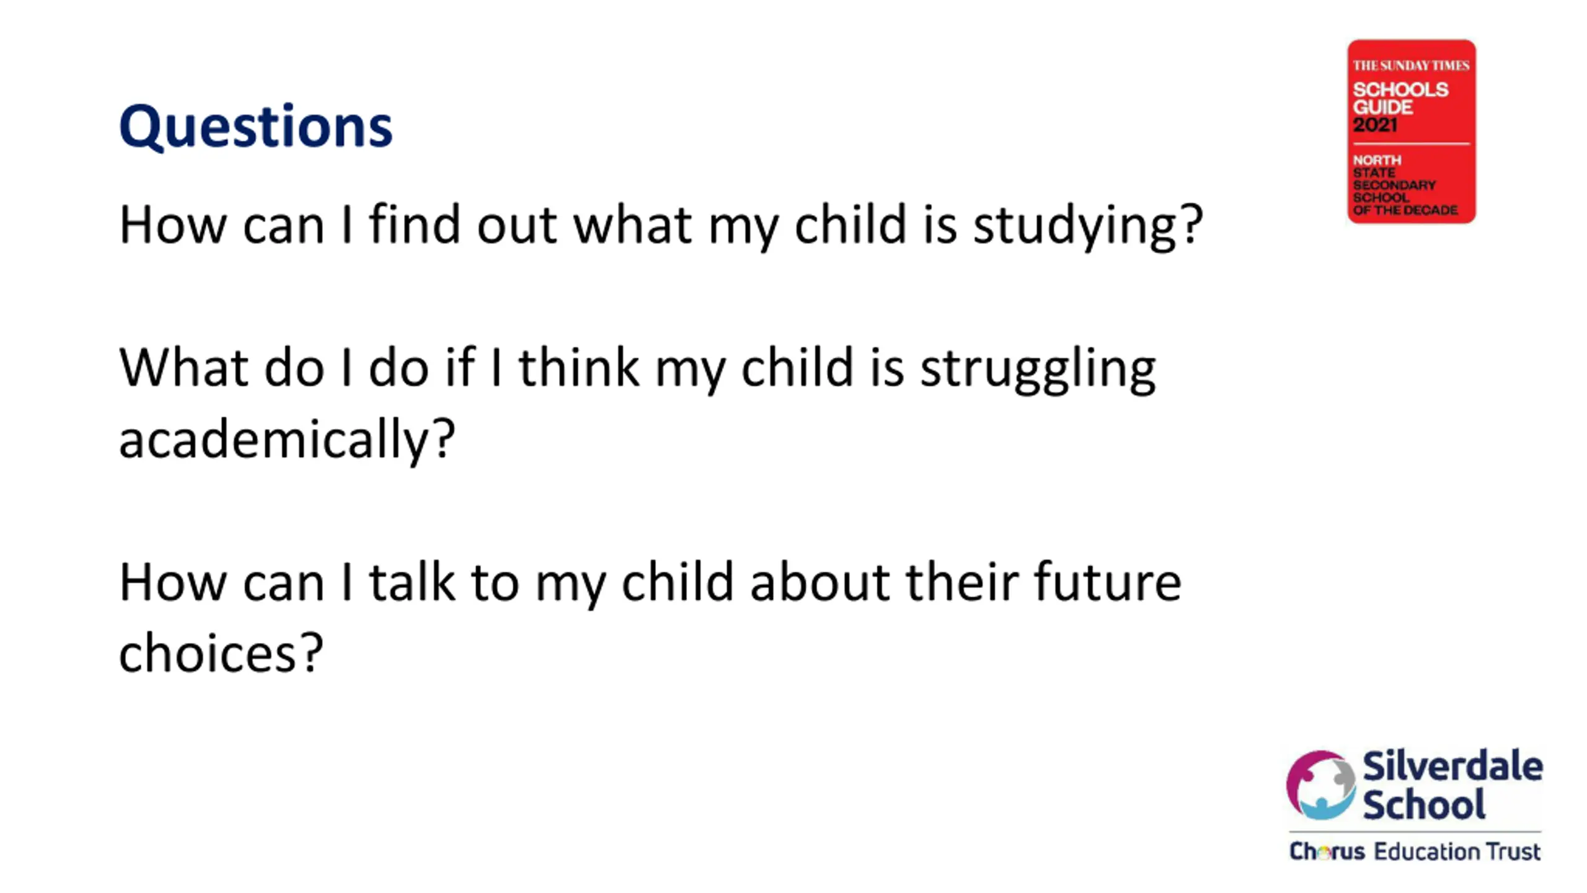Click 'THE SUNDAY TIMES' header on badge
Image resolution: width=1587 pixels, height=893 pixels.
(x=1411, y=66)
